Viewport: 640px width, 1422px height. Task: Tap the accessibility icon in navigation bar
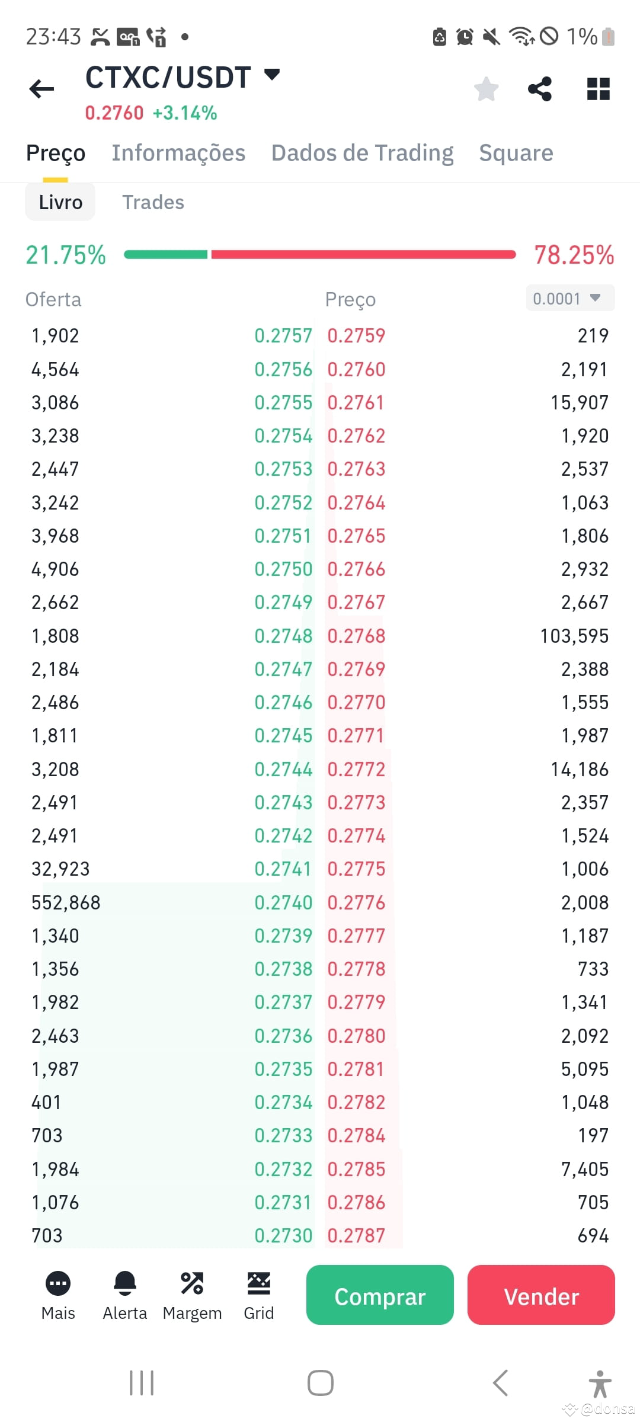[x=600, y=1383]
